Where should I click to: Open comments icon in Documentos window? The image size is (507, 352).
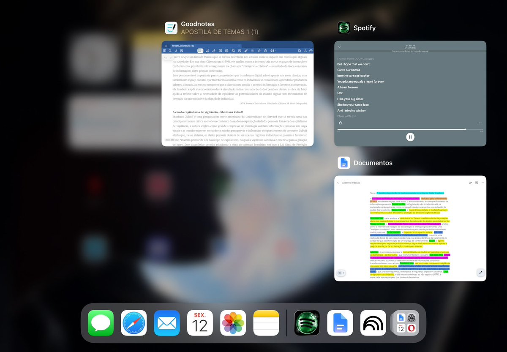(x=477, y=183)
